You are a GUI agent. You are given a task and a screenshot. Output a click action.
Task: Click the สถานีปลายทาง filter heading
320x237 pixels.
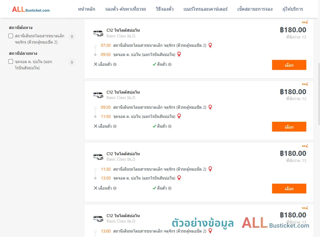[x=23, y=53]
